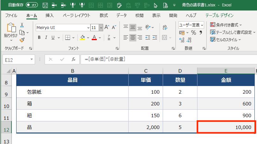Click the accounting currency format icon

coord(182,32)
